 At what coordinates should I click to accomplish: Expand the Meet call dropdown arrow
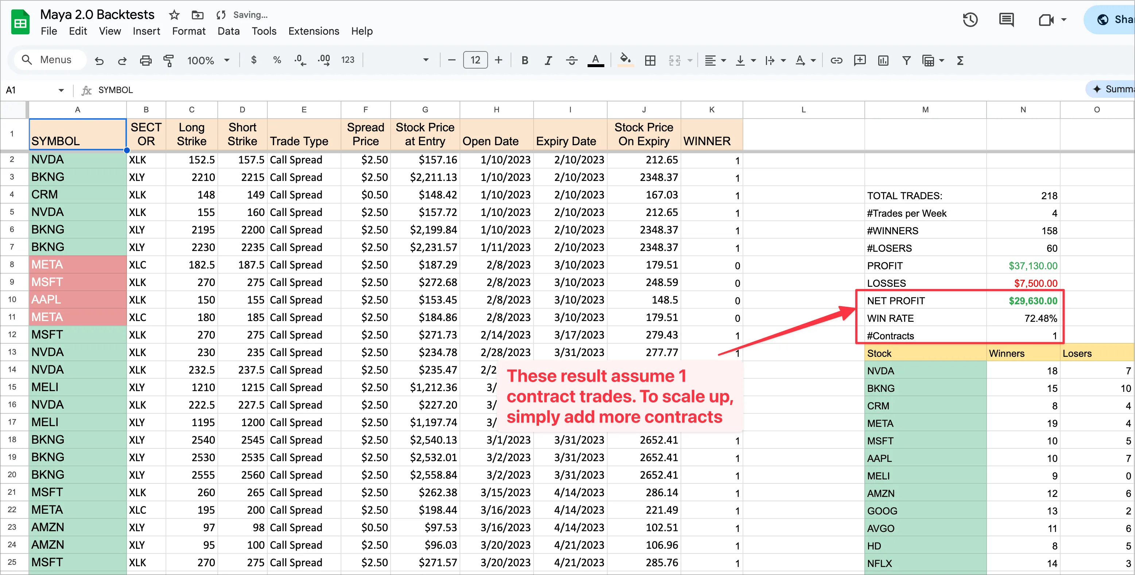1064,20
